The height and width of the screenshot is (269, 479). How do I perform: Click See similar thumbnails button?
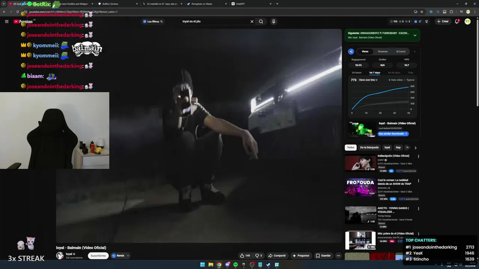pos(393,134)
